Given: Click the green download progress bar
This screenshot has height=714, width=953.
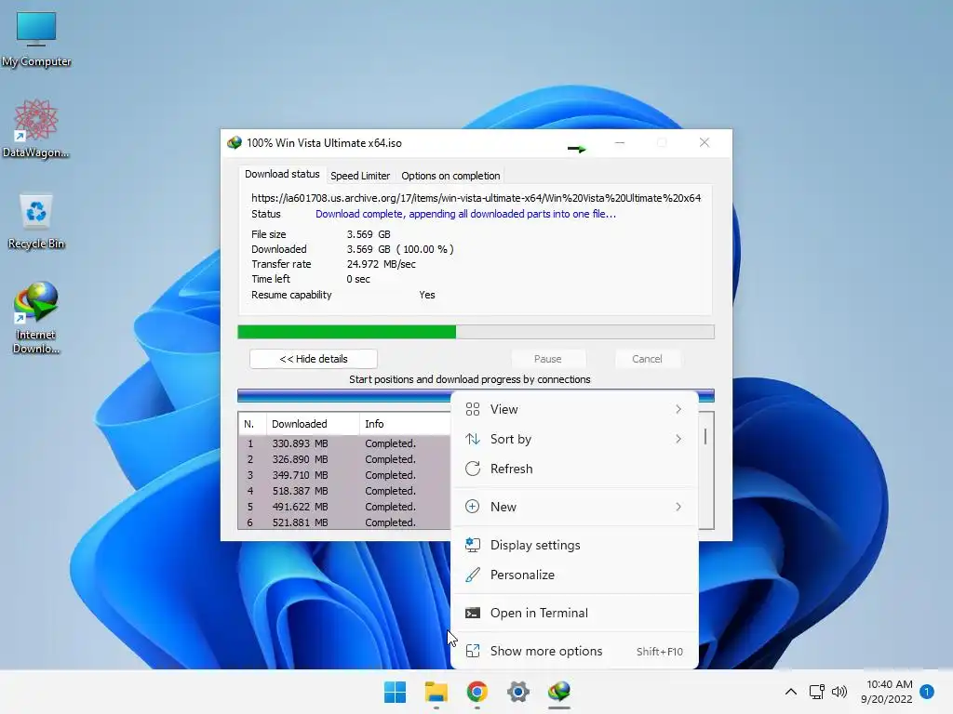Looking at the screenshot, I should pyautogui.click(x=476, y=332).
